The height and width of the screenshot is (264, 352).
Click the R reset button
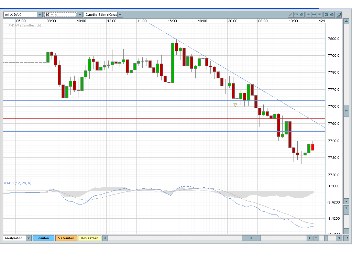(346, 238)
